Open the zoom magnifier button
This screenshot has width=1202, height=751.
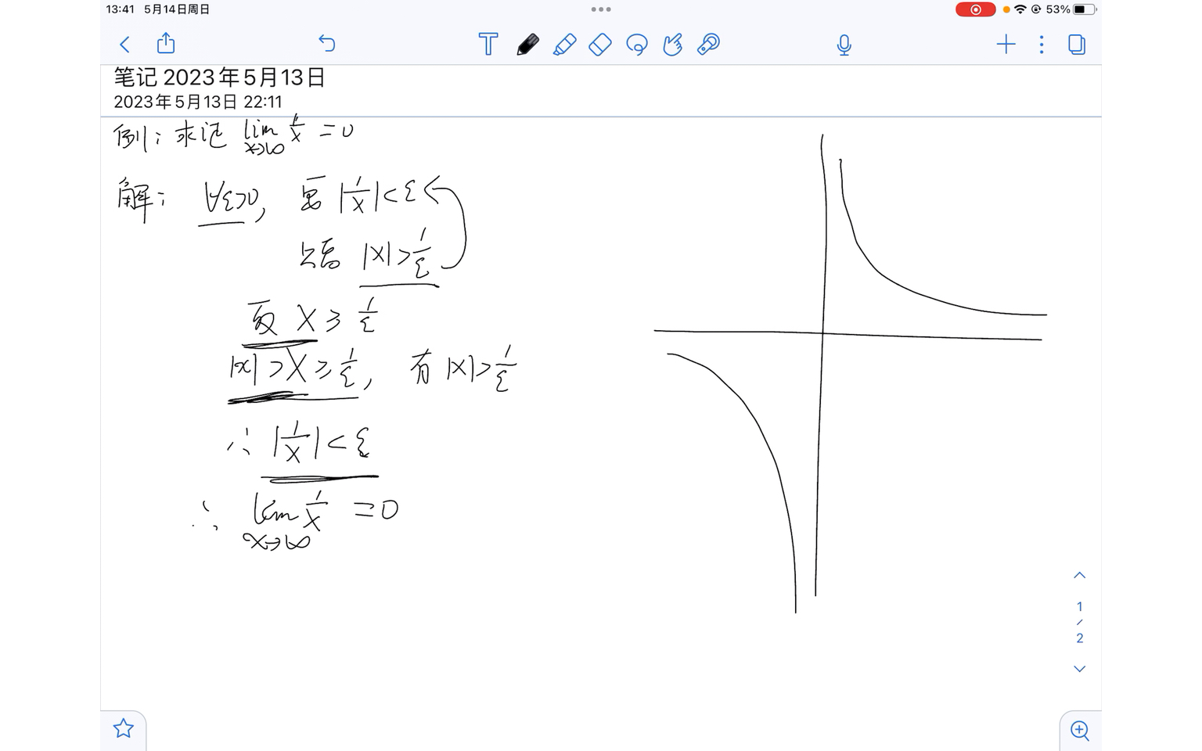click(x=1080, y=731)
